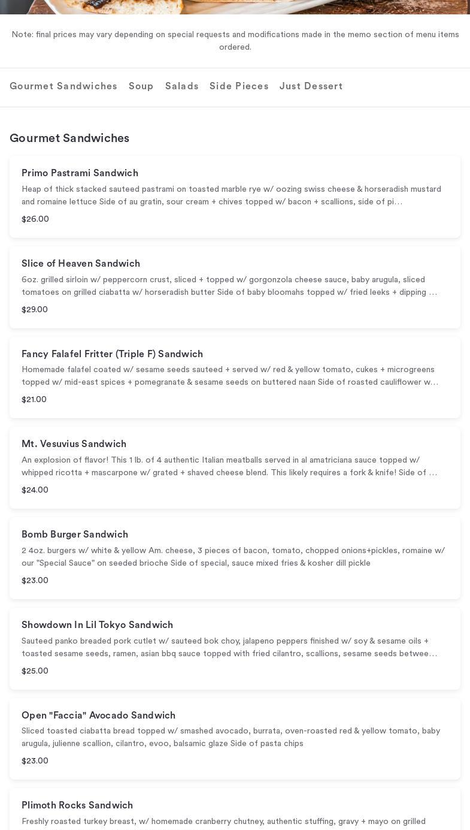Click the $26.00 Primo Pastrami price
The width and height of the screenshot is (470, 830).
(35, 219)
